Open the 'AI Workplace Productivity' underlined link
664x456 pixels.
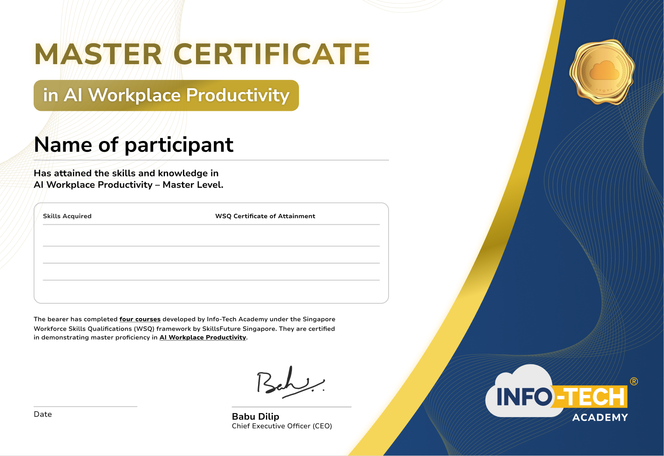[202, 337]
